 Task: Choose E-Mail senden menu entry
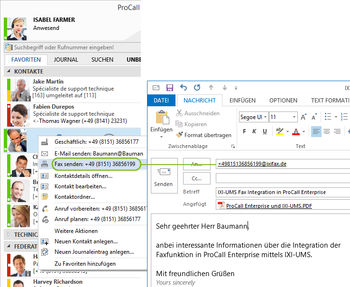[x=92, y=153]
